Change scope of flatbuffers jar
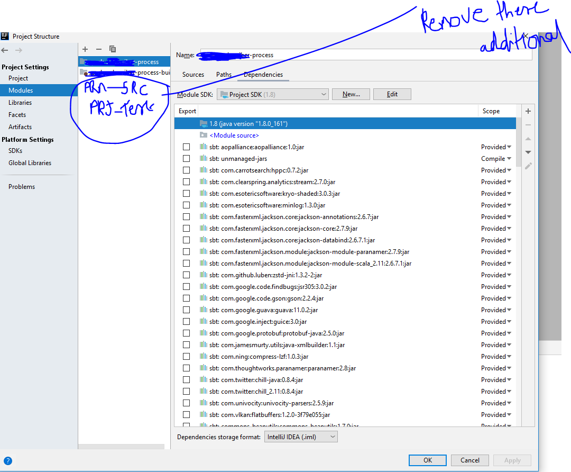 click(x=496, y=415)
